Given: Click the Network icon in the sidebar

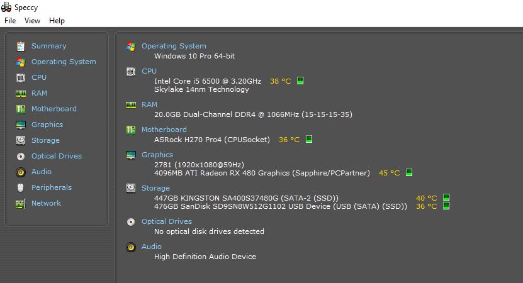Looking at the screenshot, I should pos(21,203).
